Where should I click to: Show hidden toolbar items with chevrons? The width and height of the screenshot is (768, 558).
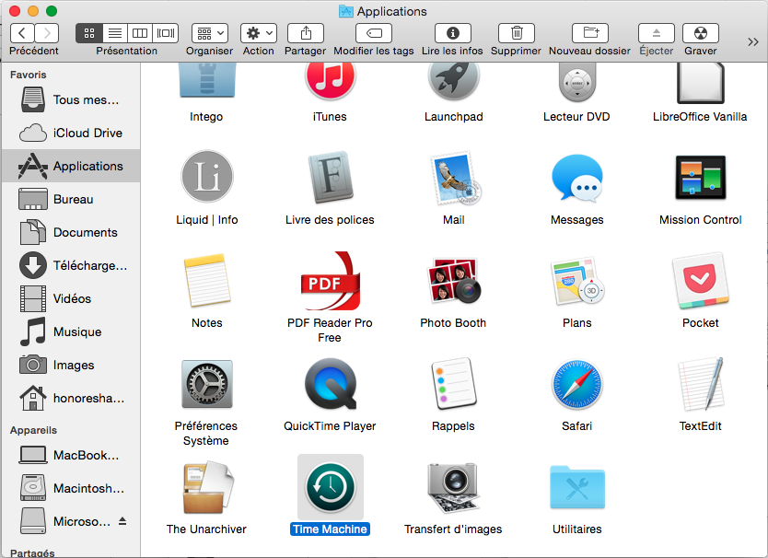(x=753, y=42)
